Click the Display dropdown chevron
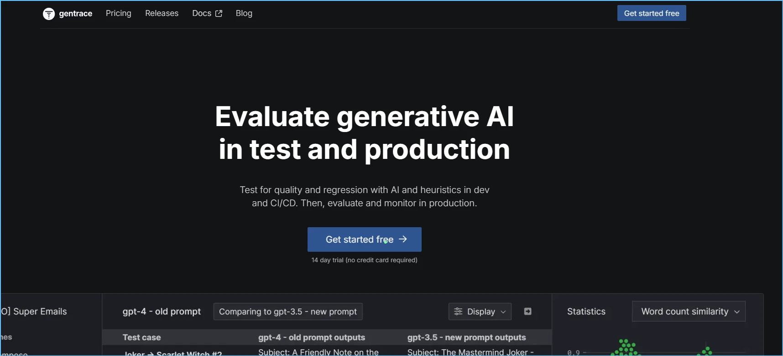The width and height of the screenshot is (783, 356). (x=503, y=312)
